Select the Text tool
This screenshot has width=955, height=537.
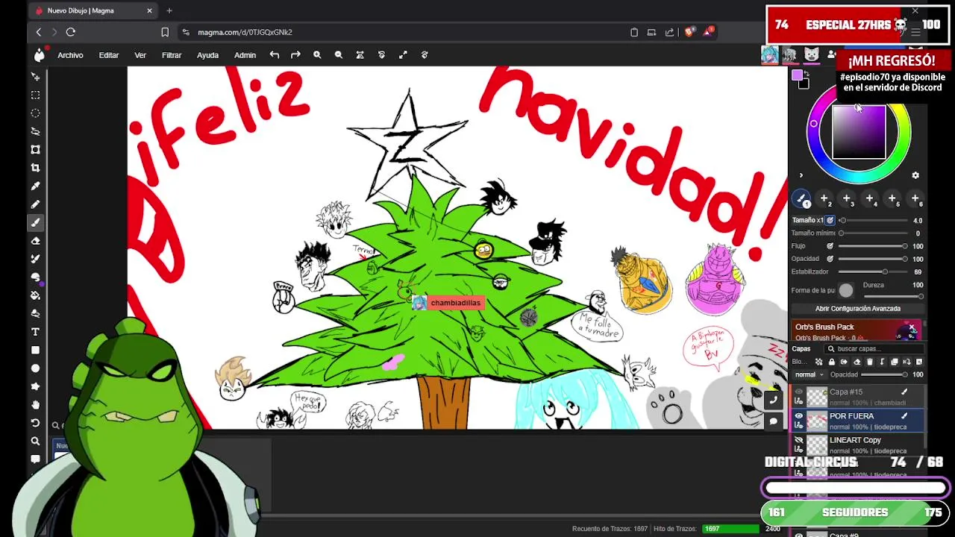(x=35, y=332)
